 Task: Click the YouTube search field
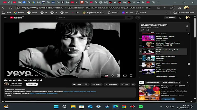(91, 17)
